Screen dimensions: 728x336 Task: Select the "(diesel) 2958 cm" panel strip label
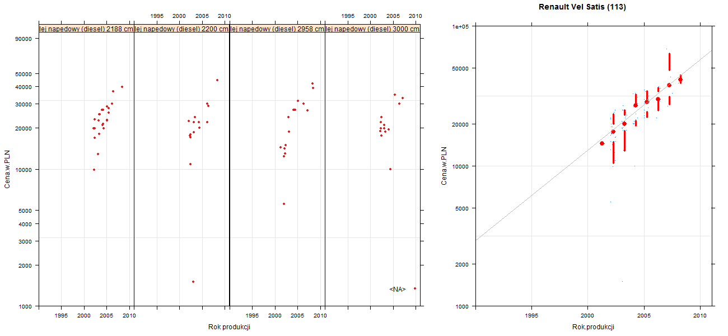click(277, 29)
